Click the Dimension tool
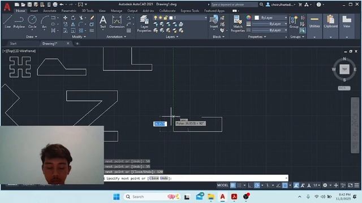Viewport: 362px width, 203px height. coord(117,22)
